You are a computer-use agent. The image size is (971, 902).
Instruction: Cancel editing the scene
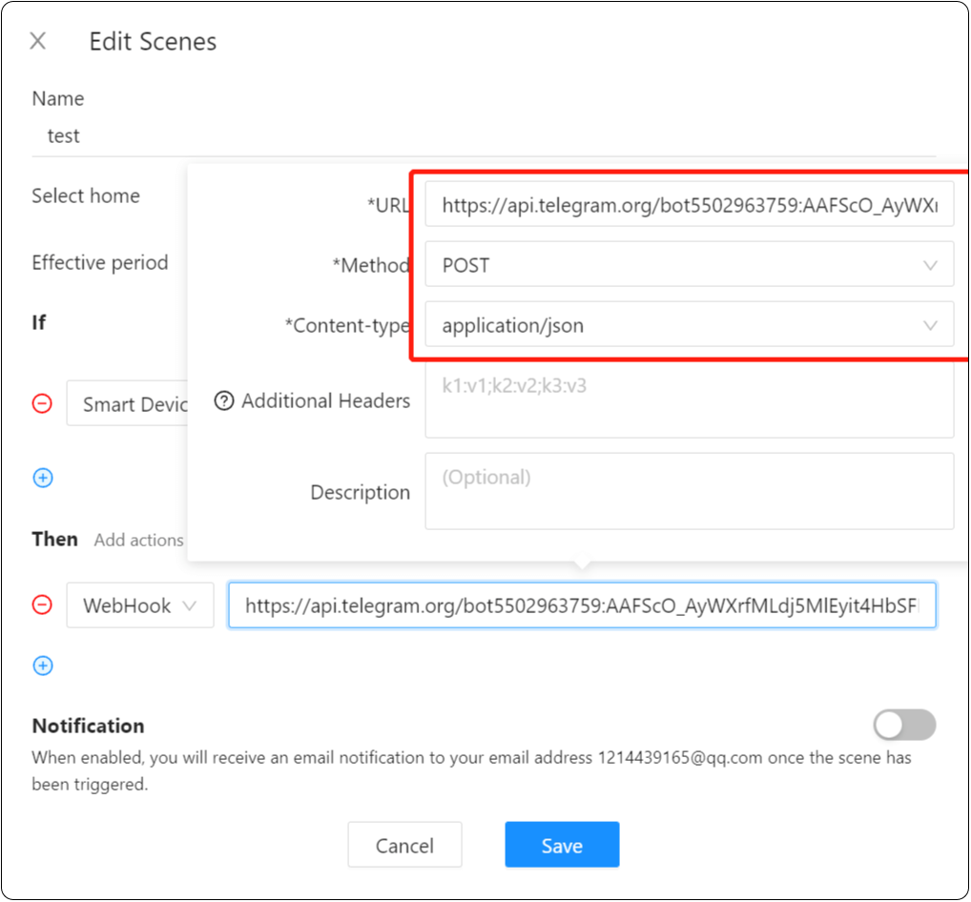click(404, 845)
